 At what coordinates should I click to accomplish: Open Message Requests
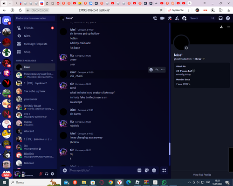tap(35, 44)
